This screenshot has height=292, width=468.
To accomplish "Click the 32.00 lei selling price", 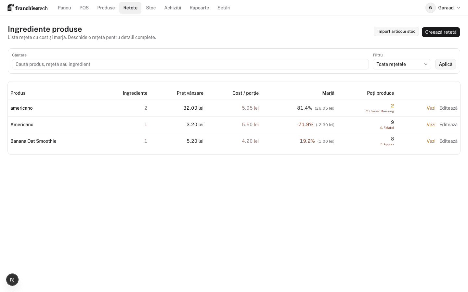I will click(193, 108).
